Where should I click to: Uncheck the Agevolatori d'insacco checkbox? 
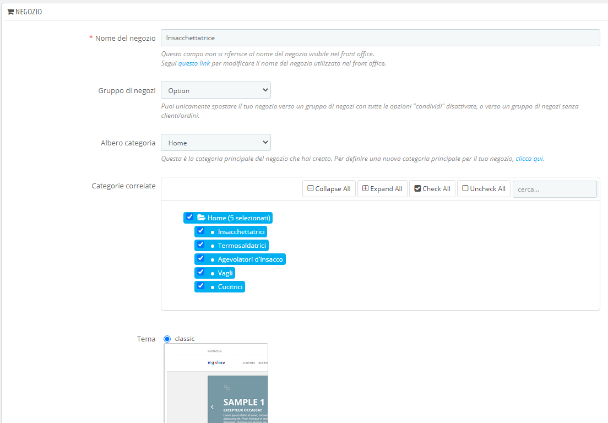[x=200, y=258]
